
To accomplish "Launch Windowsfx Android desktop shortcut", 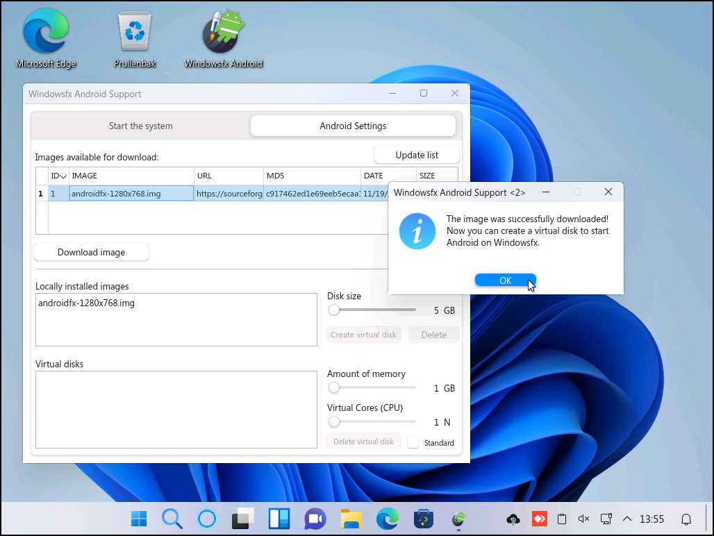I will click(223, 39).
